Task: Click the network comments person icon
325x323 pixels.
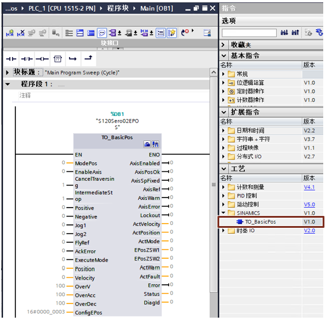Action: pos(128,33)
